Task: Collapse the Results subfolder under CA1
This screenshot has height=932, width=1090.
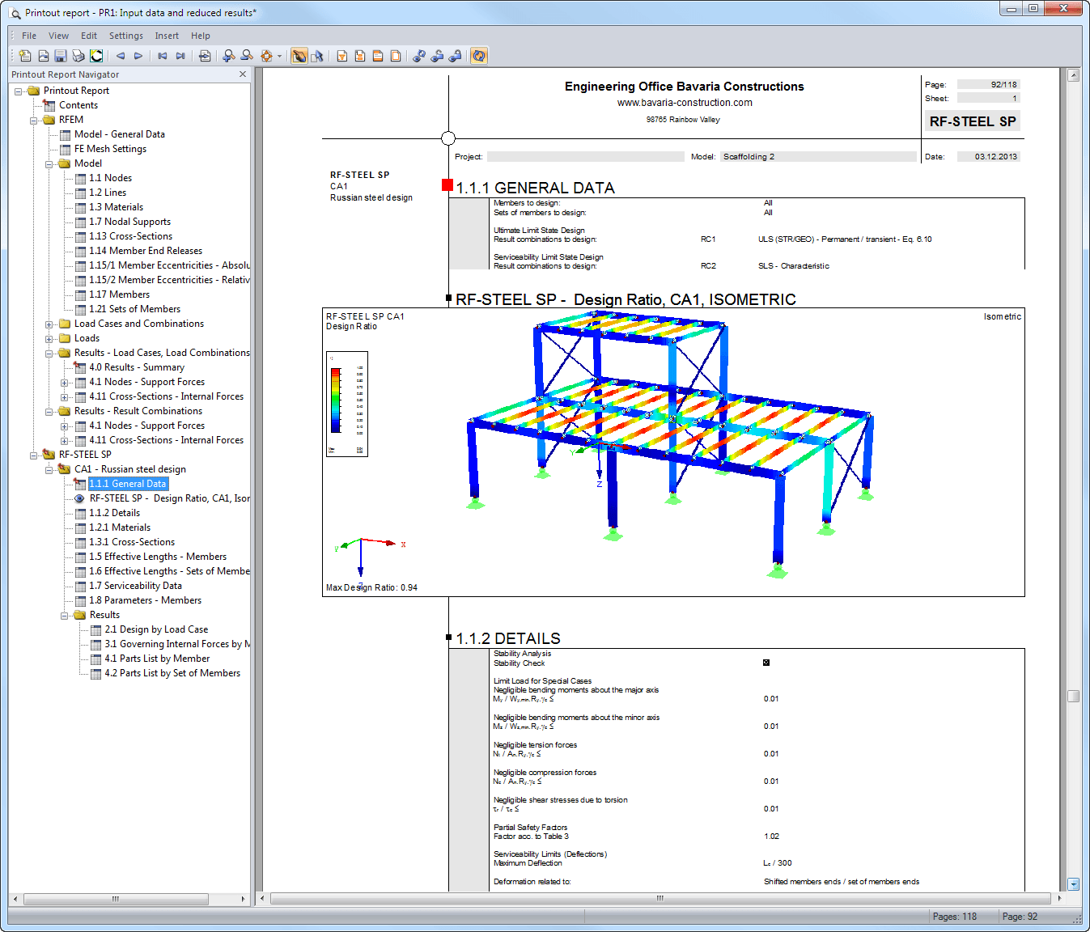Action: [x=65, y=616]
